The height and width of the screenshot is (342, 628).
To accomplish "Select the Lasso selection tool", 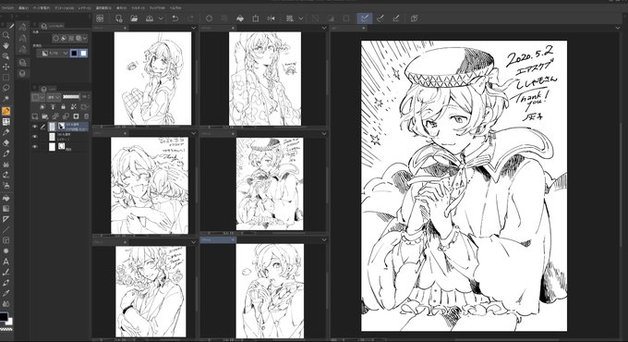I will click(6, 88).
